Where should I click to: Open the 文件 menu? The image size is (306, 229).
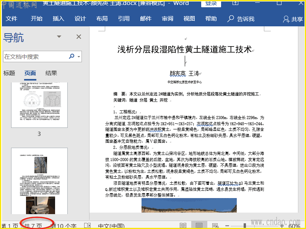point(11,19)
